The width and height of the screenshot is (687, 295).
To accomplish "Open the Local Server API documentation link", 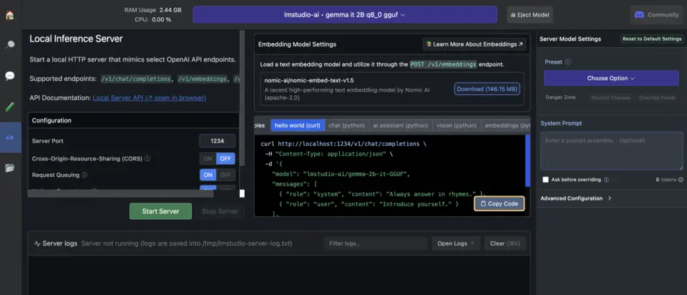I will click(x=149, y=98).
